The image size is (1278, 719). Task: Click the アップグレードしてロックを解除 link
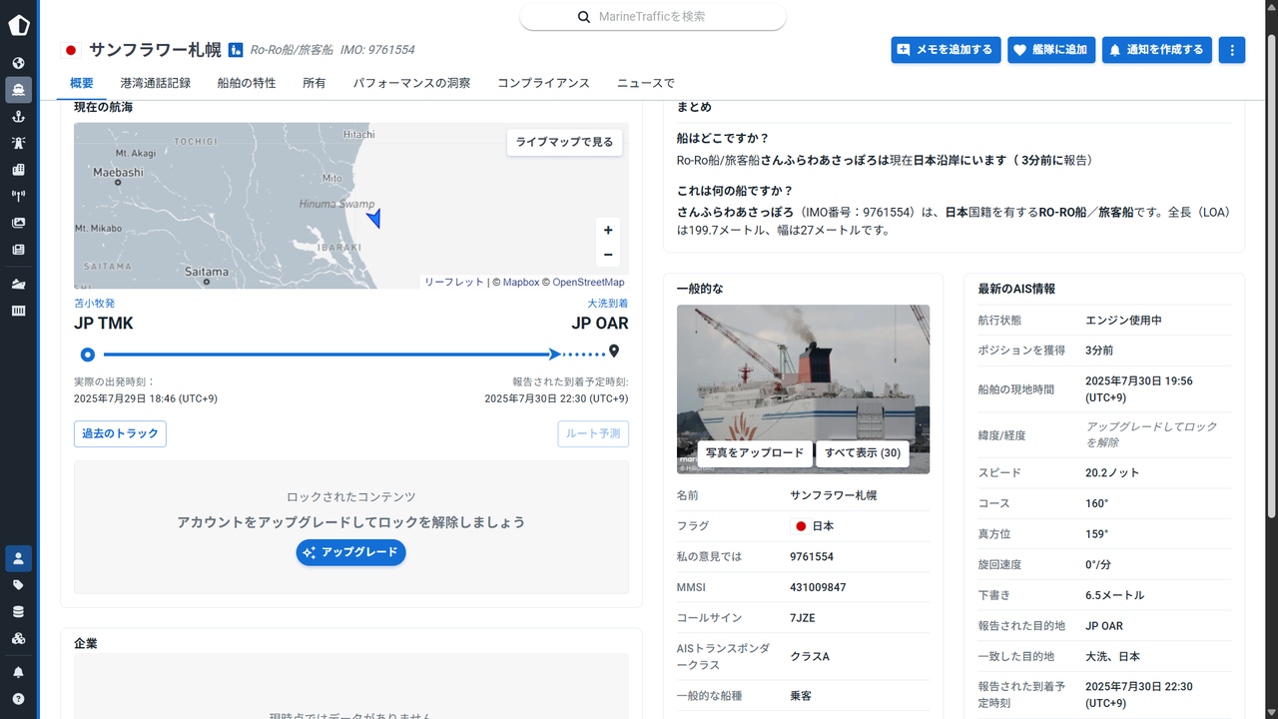tap(1151, 434)
